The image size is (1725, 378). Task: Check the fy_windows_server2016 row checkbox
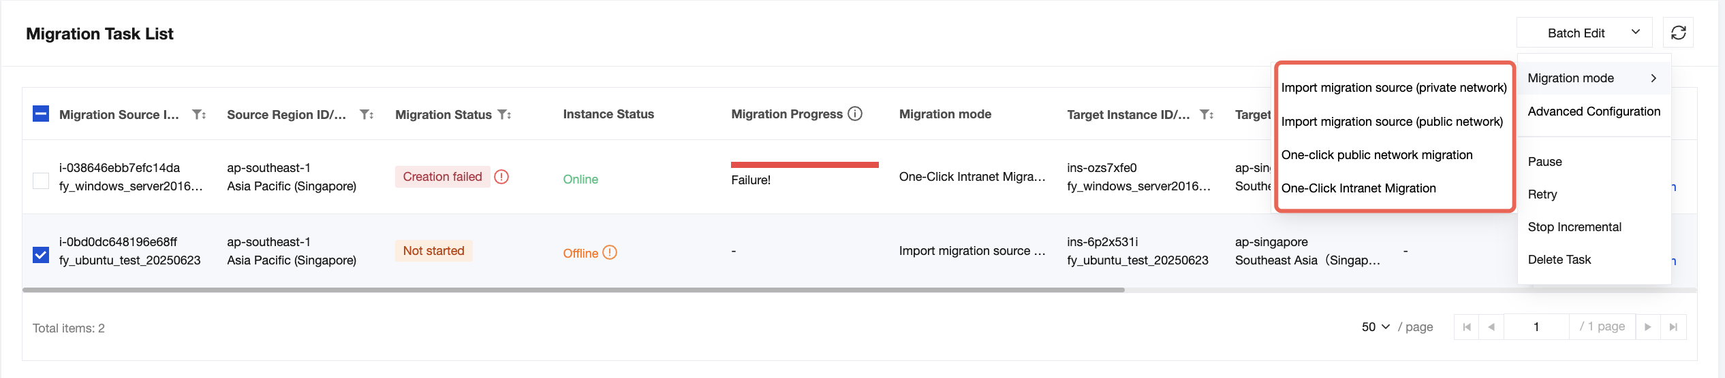pos(41,180)
